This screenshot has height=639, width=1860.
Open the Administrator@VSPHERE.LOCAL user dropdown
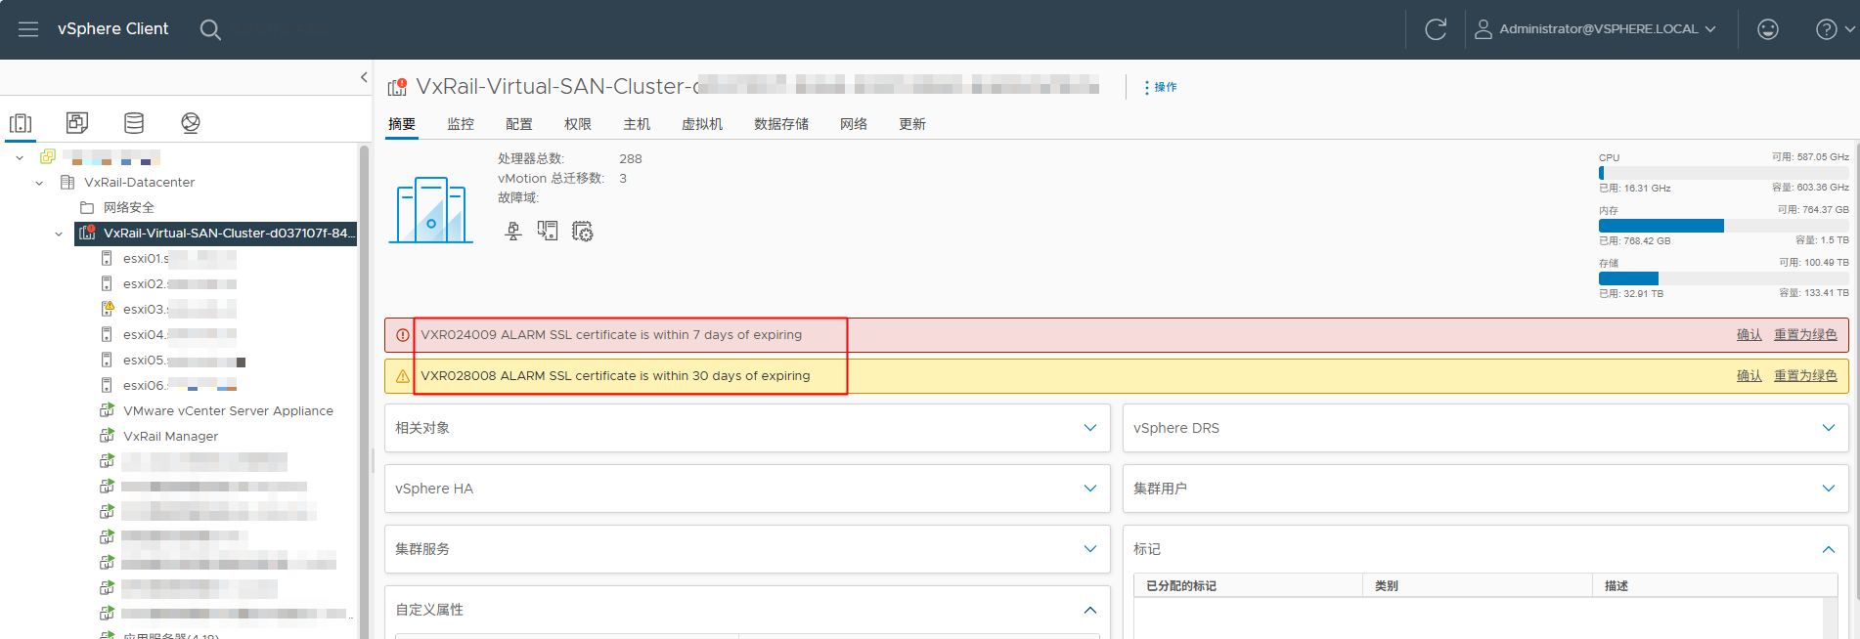(1596, 29)
